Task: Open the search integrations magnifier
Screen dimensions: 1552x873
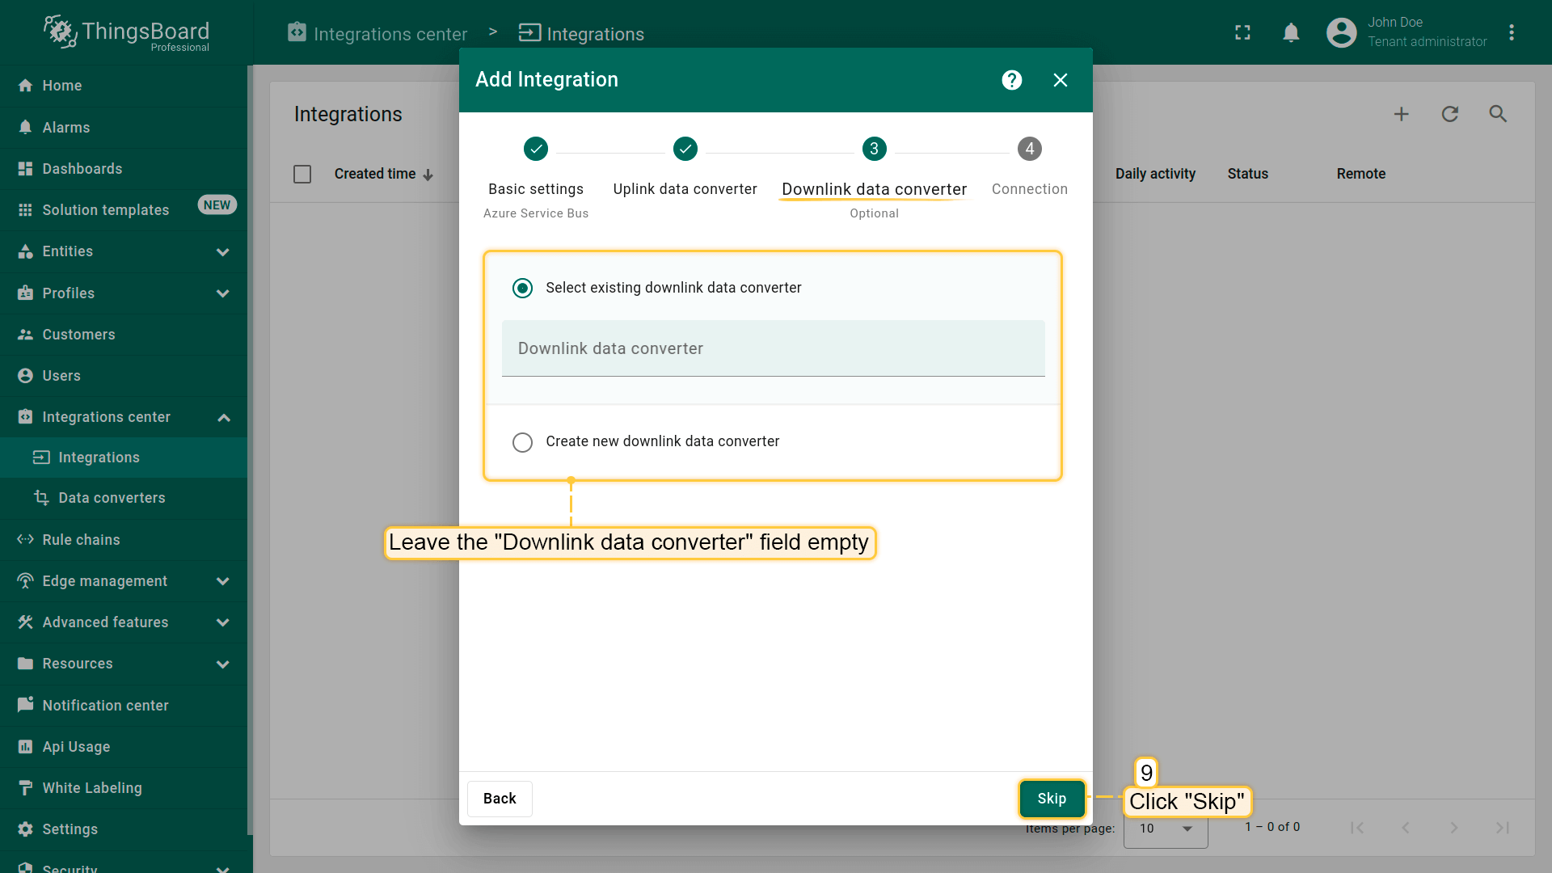Action: 1498,114
